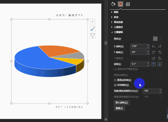Uncheck the 自动缩放 checkbox
The width and height of the screenshot is (168, 122).
pyautogui.click(x=115, y=85)
